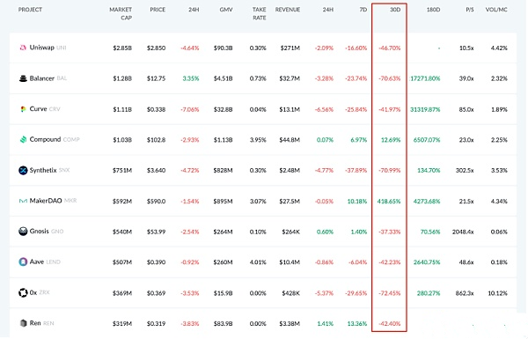The image size is (528, 339).
Task: Sort by the P/S column header
Action: tap(470, 10)
